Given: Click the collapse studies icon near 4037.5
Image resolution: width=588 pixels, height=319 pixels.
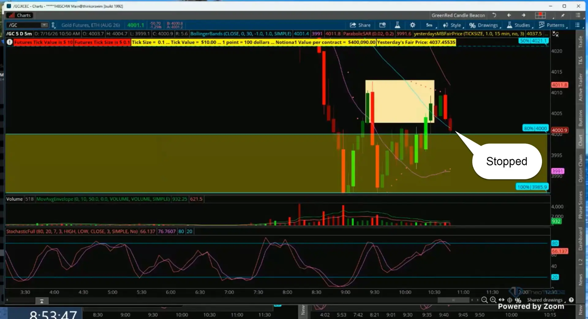Looking at the screenshot, I should [x=555, y=34].
